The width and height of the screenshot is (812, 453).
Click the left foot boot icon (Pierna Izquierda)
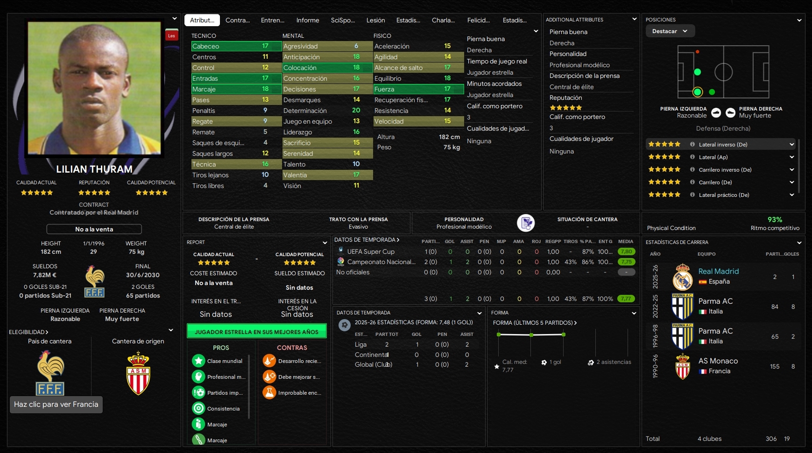(716, 112)
